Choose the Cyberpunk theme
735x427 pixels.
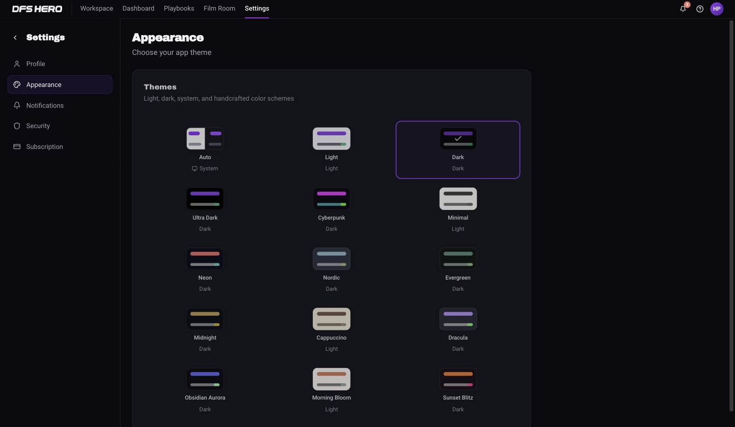coord(332,210)
